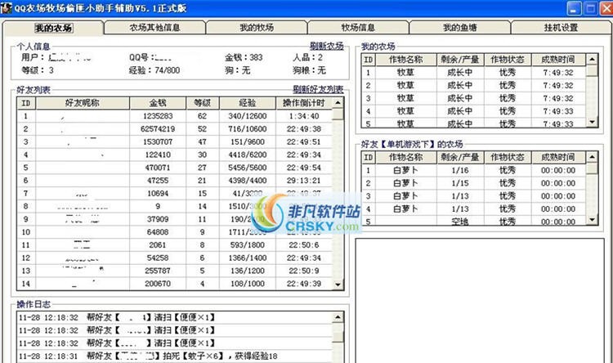This screenshot has width=613, height=363.
Task: Select 白萝卜 row with 1/16 yield
Action: coord(474,171)
